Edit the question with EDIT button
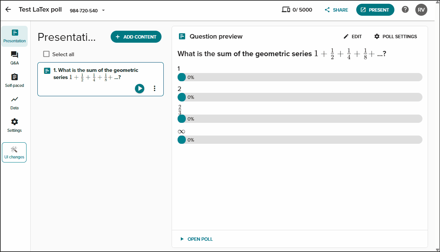This screenshot has width=440, height=252. pos(353,37)
